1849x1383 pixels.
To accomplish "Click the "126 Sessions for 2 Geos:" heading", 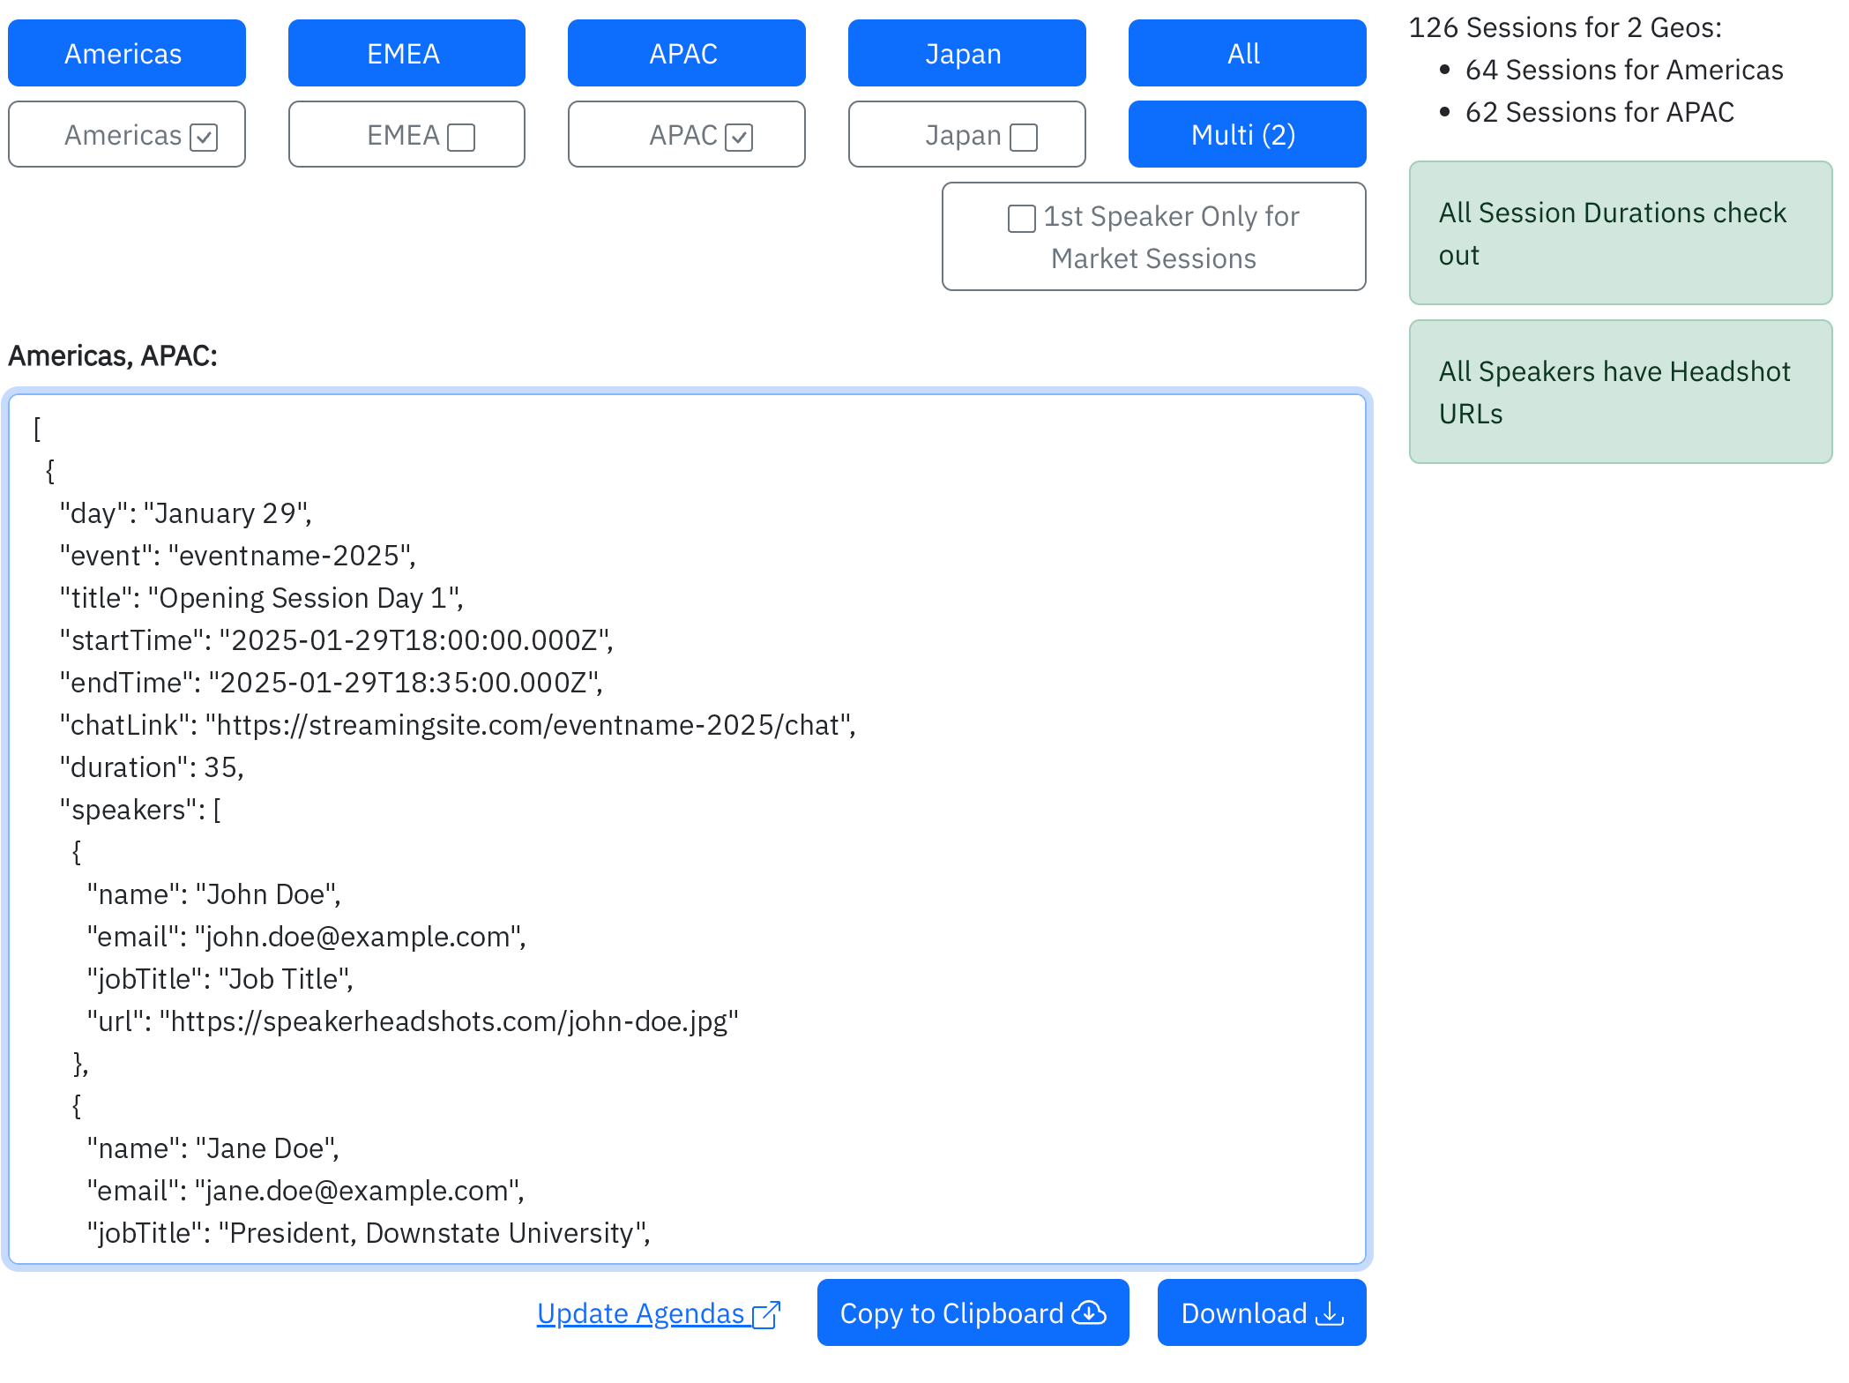I will (1565, 27).
